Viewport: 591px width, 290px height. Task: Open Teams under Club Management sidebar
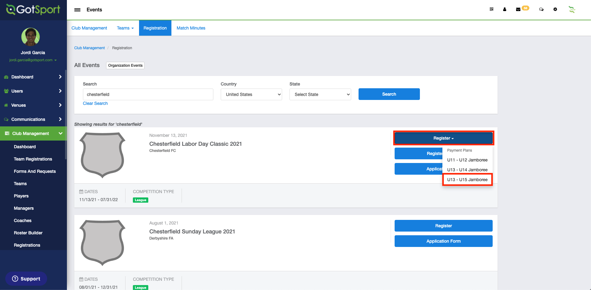coord(20,184)
